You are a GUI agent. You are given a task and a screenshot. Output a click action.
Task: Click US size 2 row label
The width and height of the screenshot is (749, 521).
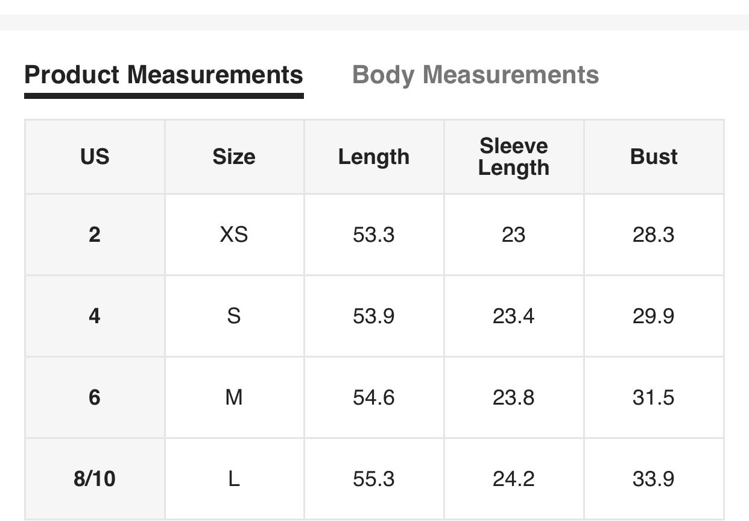point(95,235)
